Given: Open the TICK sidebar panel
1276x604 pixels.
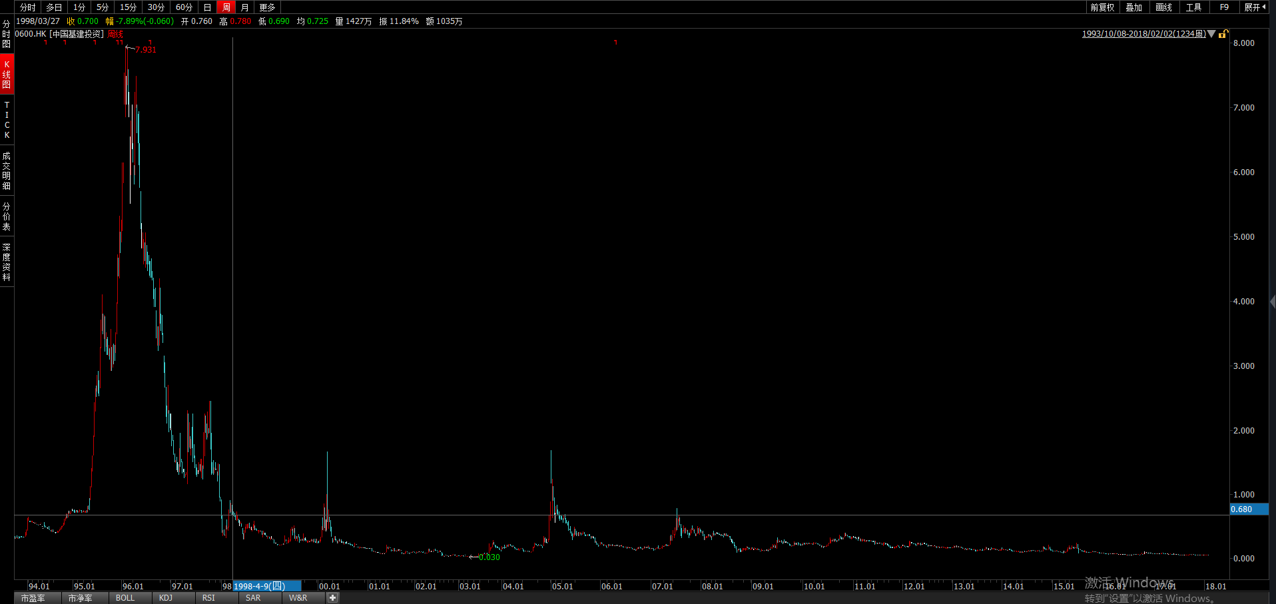Looking at the screenshot, I should coord(7,121).
